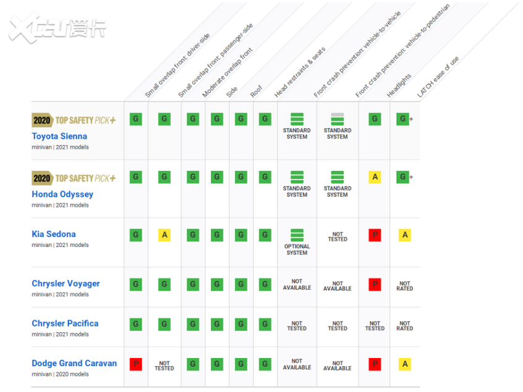This screenshot has width=523, height=392.
Task: Open the Toyota Sienna link
Action: tap(59, 136)
